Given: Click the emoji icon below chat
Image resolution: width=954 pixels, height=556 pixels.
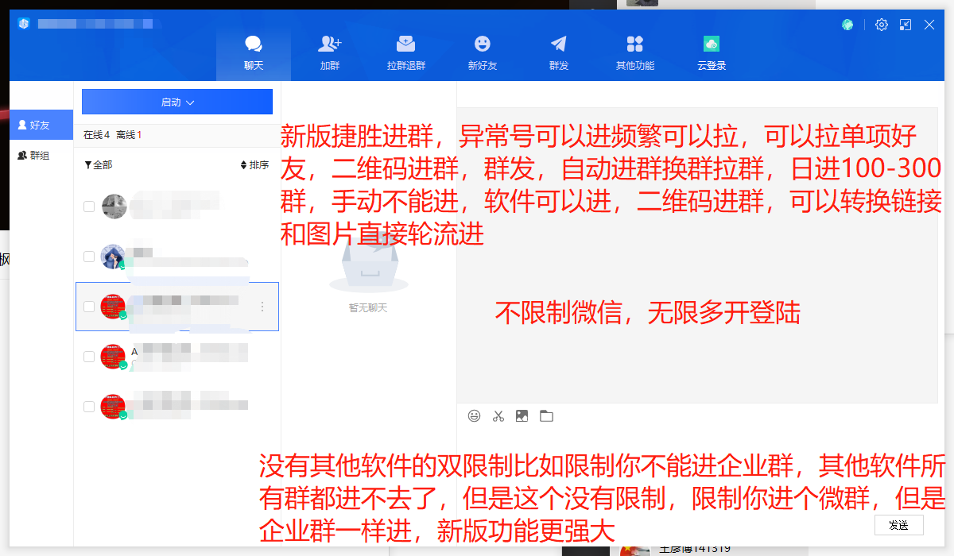Looking at the screenshot, I should point(475,415).
